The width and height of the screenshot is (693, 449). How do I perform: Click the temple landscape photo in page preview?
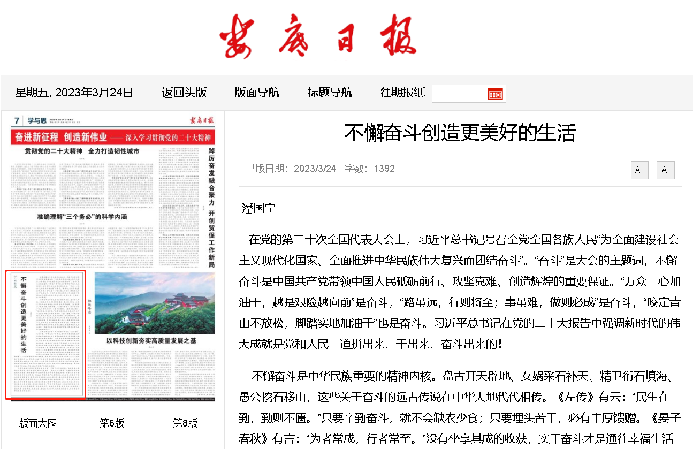click(x=154, y=303)
